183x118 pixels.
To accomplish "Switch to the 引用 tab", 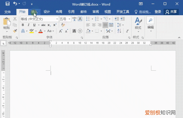I will (x=71, y=12).
